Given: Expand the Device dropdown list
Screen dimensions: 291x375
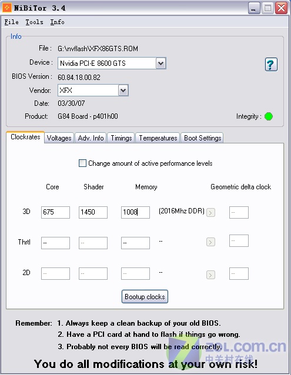Looking at the screenshot, I should 161,63.
